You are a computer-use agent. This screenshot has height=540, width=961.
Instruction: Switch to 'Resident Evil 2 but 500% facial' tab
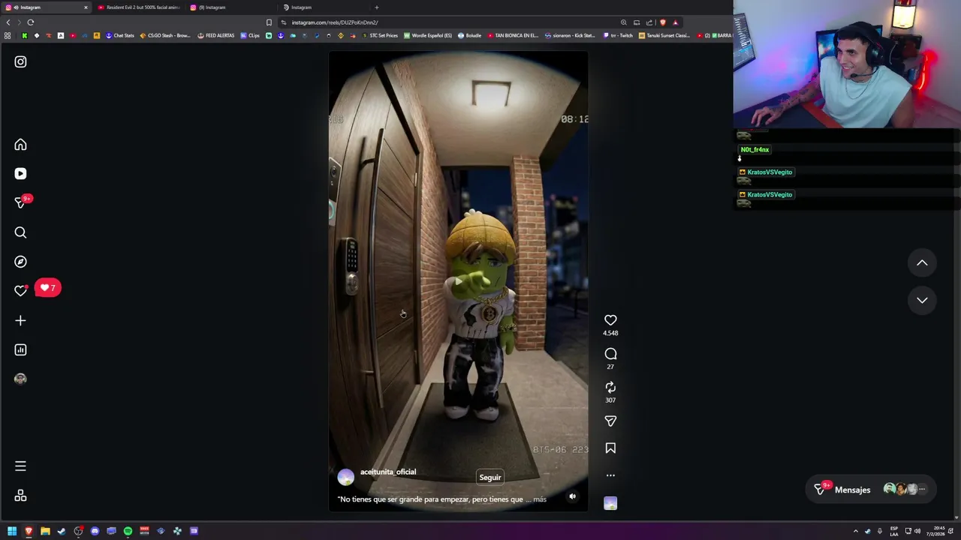[x=138, y=7]
